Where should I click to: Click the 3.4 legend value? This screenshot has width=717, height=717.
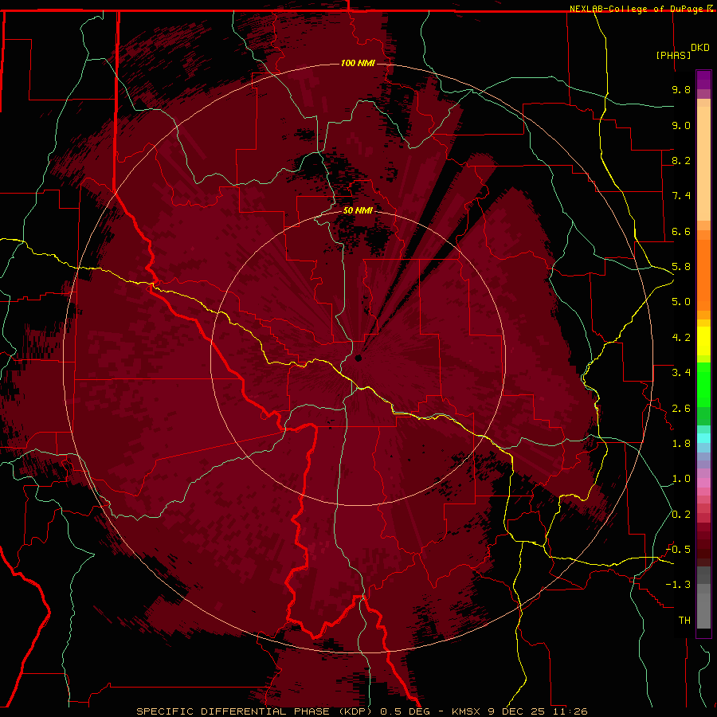[681, 373]
